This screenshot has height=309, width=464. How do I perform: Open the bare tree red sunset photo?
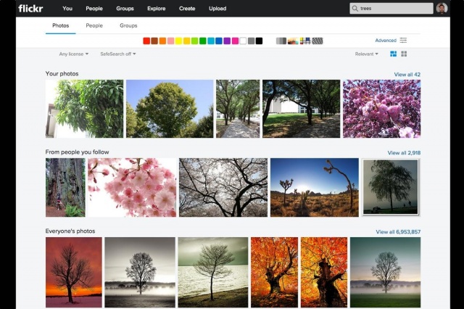tap(74, 272)
